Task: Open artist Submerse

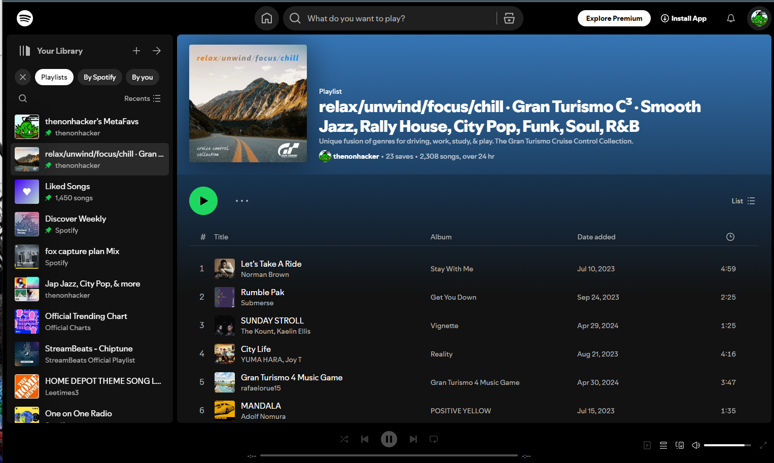Action: 257,303
